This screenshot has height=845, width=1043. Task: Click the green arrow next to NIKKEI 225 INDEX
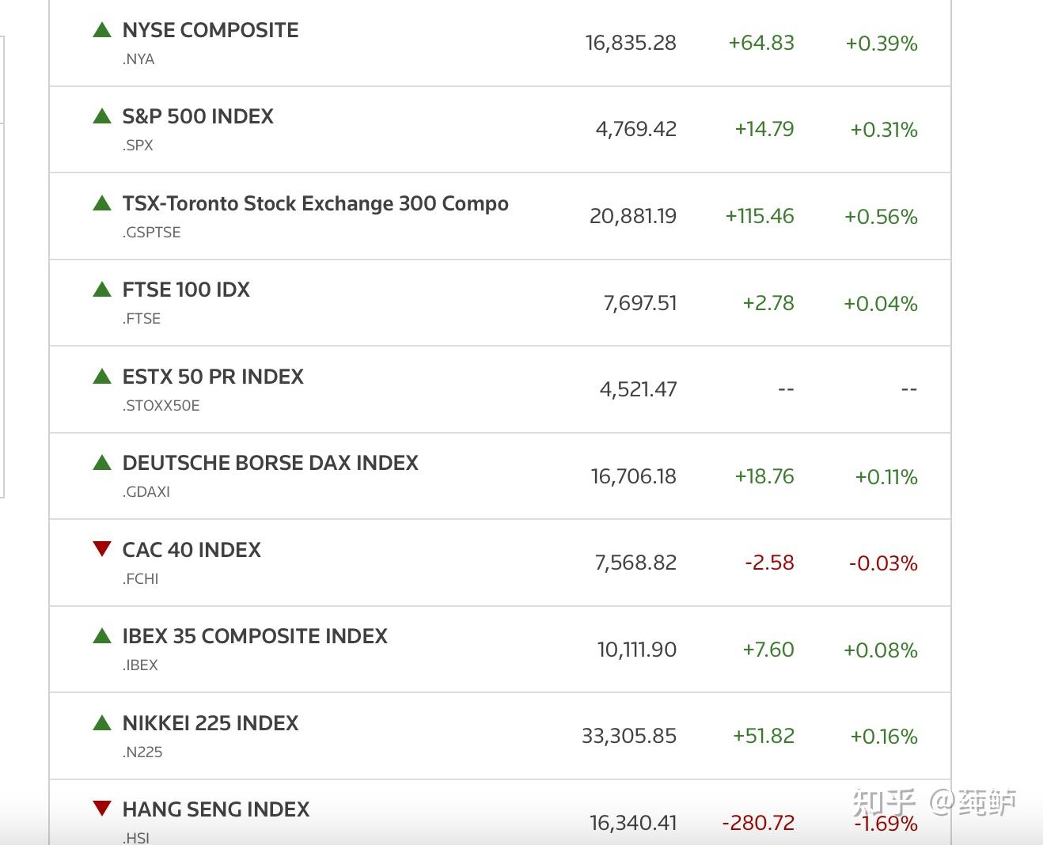coord(102,722)
